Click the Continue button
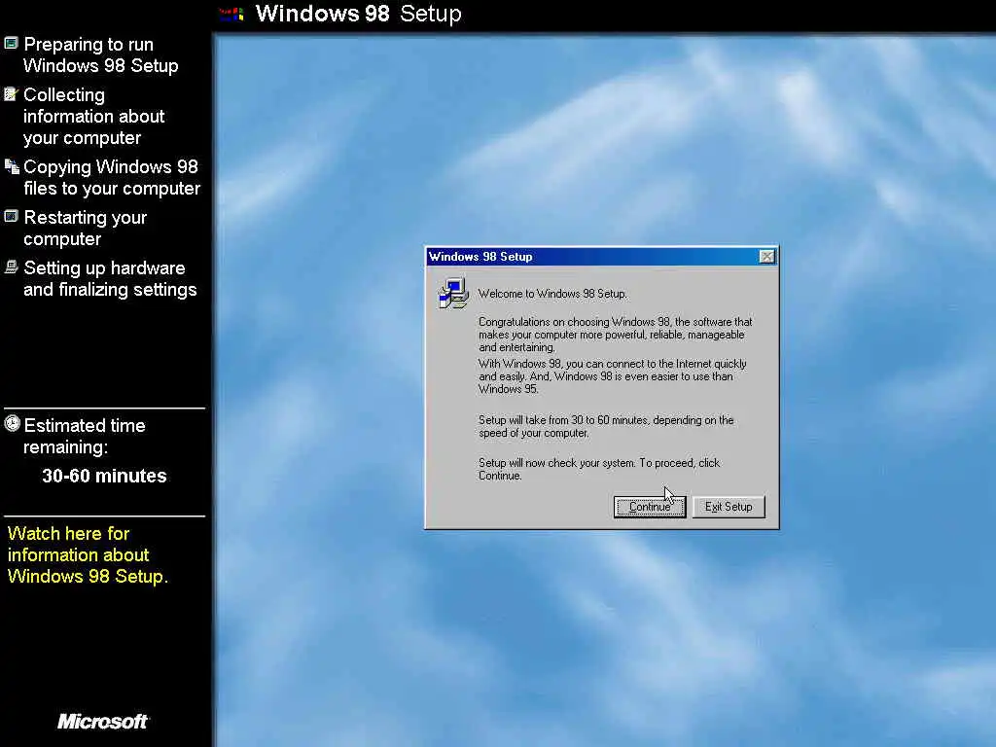996x747 pixels. point(649,506)
